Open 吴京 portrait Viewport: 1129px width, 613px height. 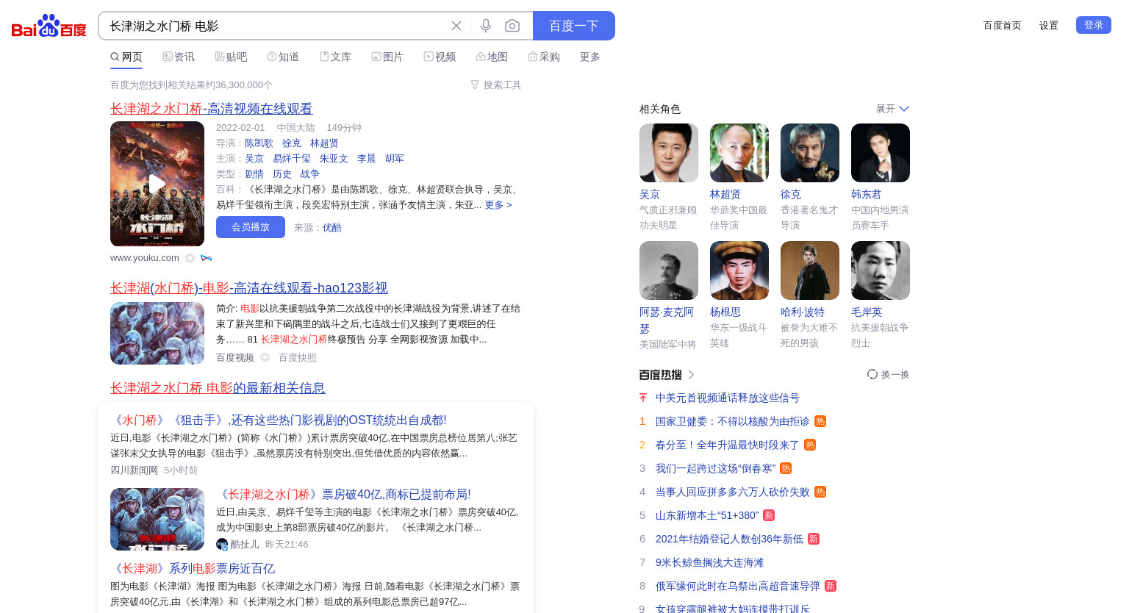(x=669, y=153)
